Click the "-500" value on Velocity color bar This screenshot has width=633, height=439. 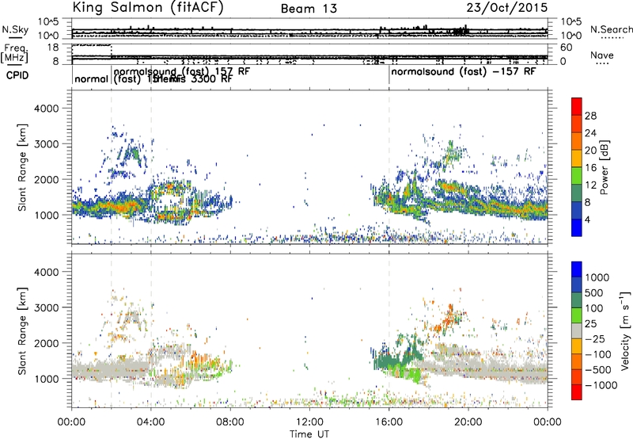[598, 370]
